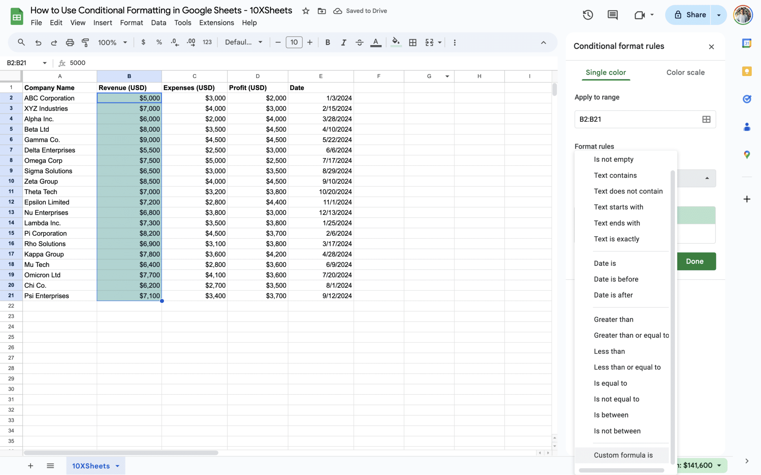Click the move to folder icon

pos(322,11)
